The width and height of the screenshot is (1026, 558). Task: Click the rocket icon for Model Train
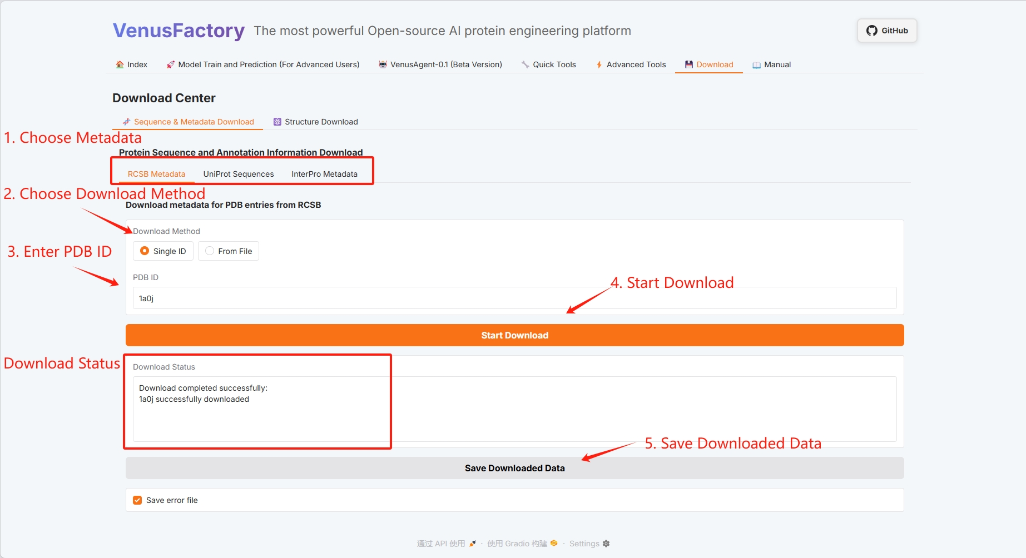[170, 64]
